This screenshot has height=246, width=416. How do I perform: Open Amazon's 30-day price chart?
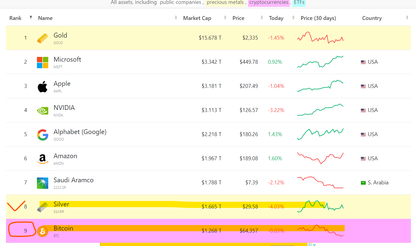pos(320,158)
